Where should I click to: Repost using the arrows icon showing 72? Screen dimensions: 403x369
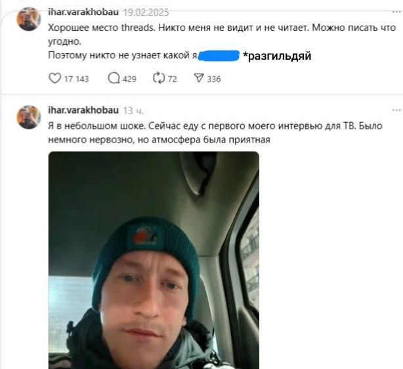(159, 78)
